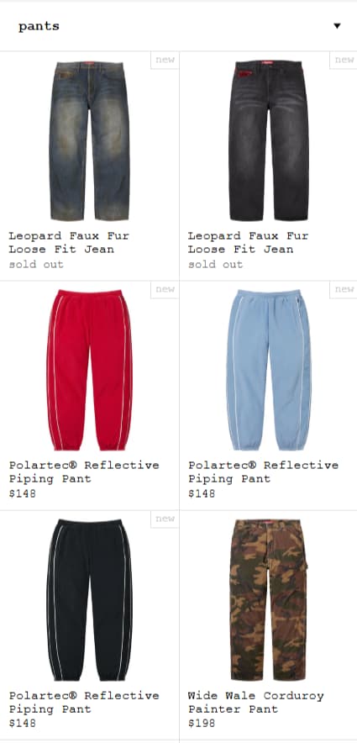The image size is (357, 743).
Task: Open black Polartec Reflective Piping Pant title link
Action: pos(84,703)
